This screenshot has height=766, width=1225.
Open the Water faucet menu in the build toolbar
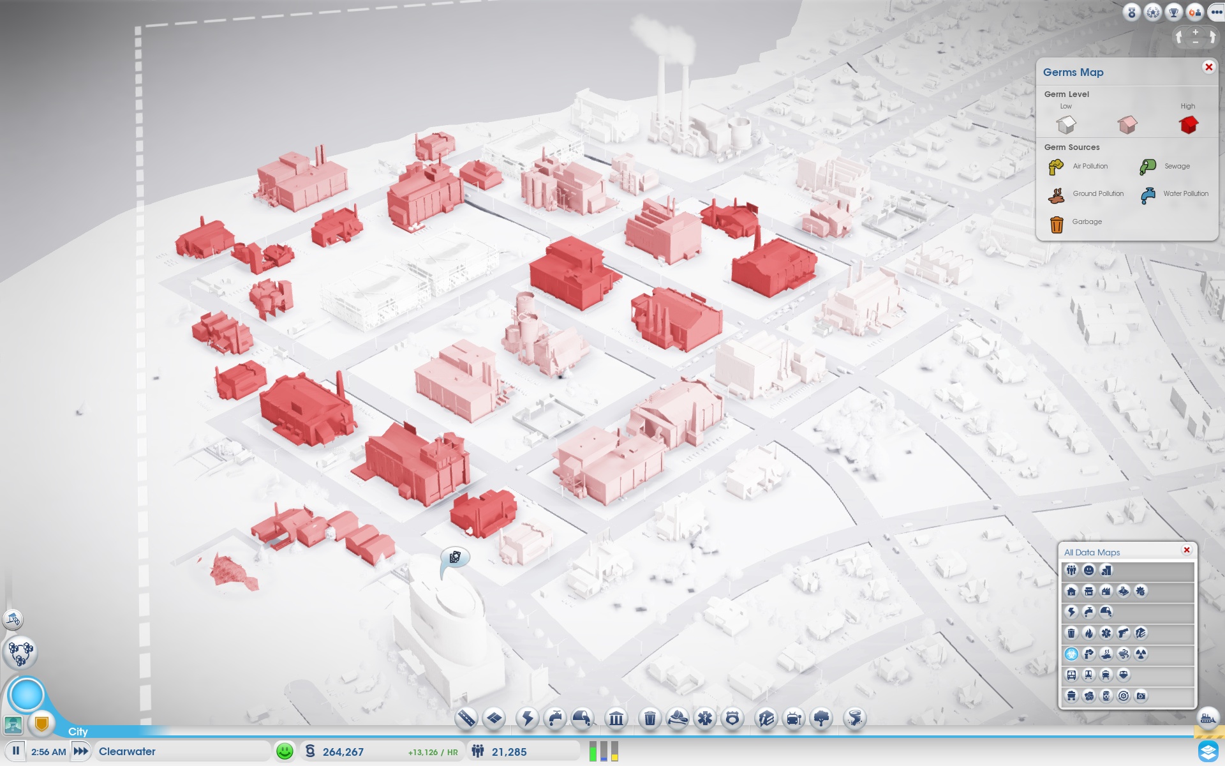(x=555, y=719)
